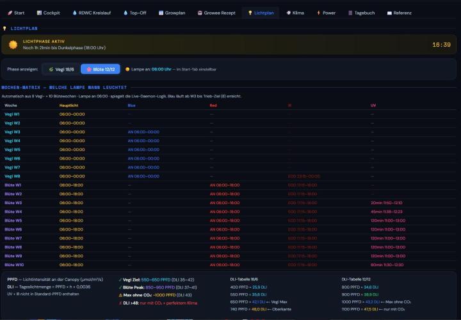Image resolution: width=461 pixels, height=320 pixels.
Task: Click the UV column header
Action: pos(373,106)
